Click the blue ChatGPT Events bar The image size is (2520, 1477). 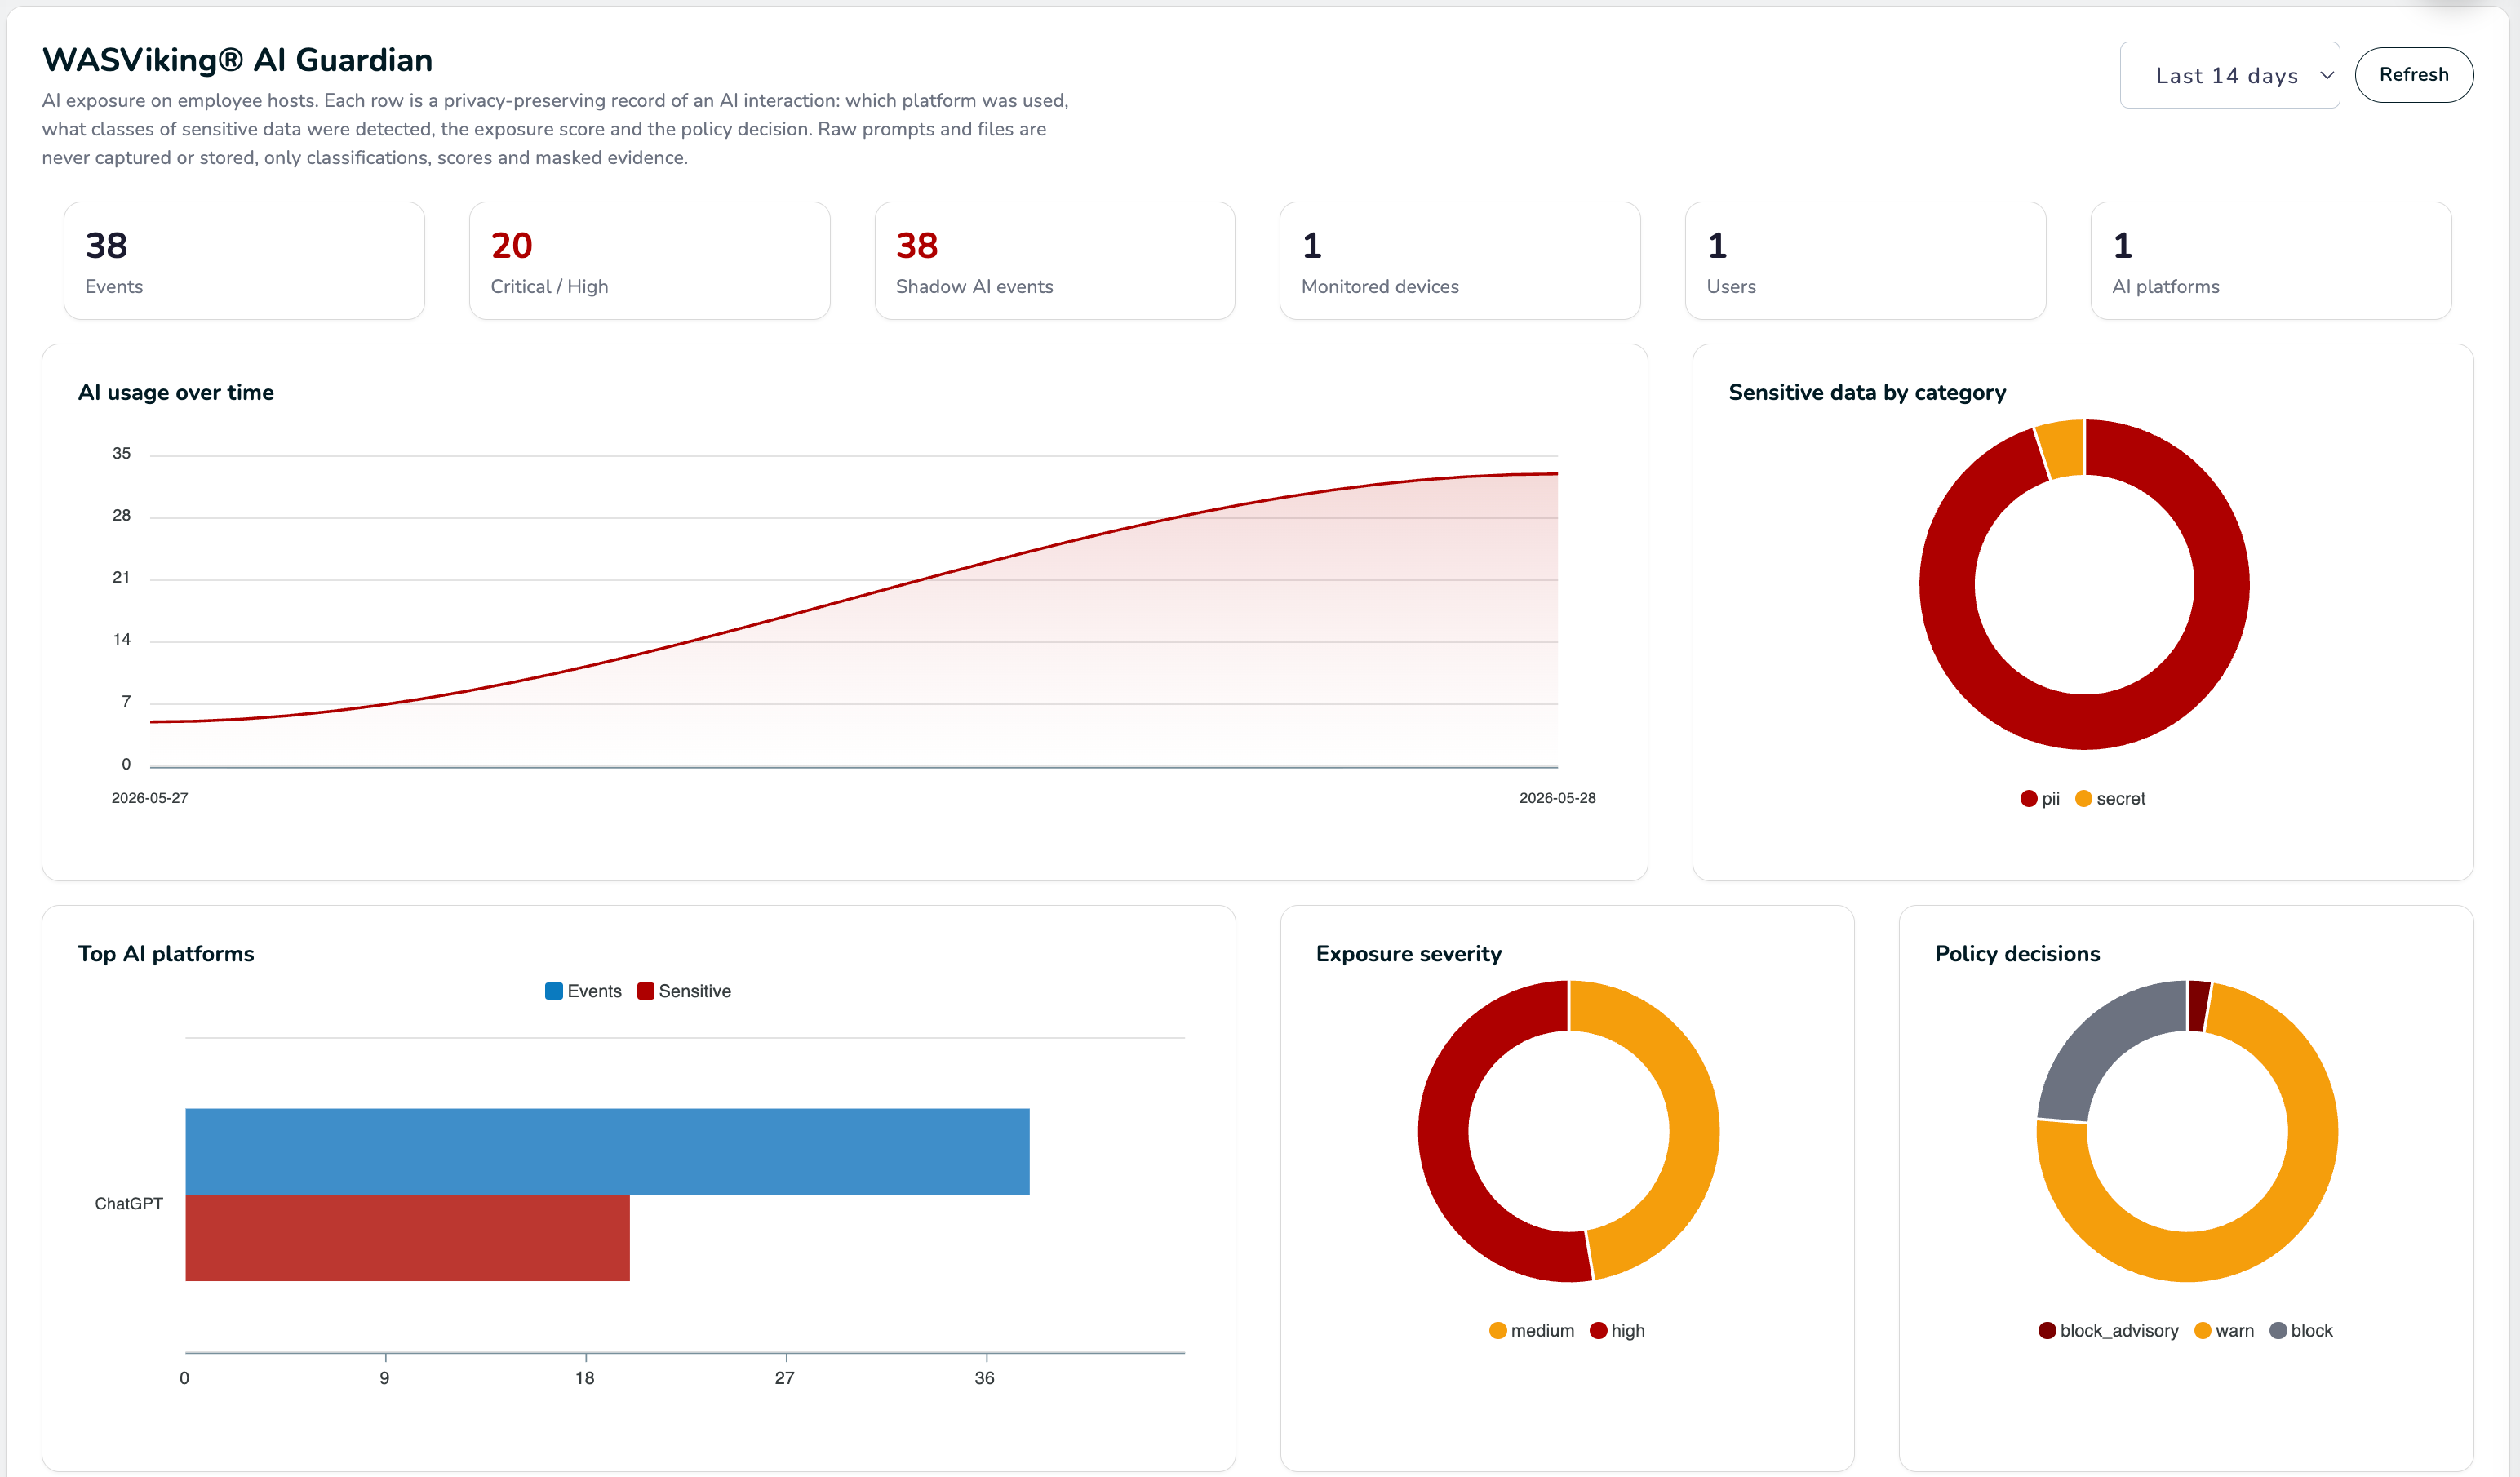pyautogui.click(x=607, y=1151)
